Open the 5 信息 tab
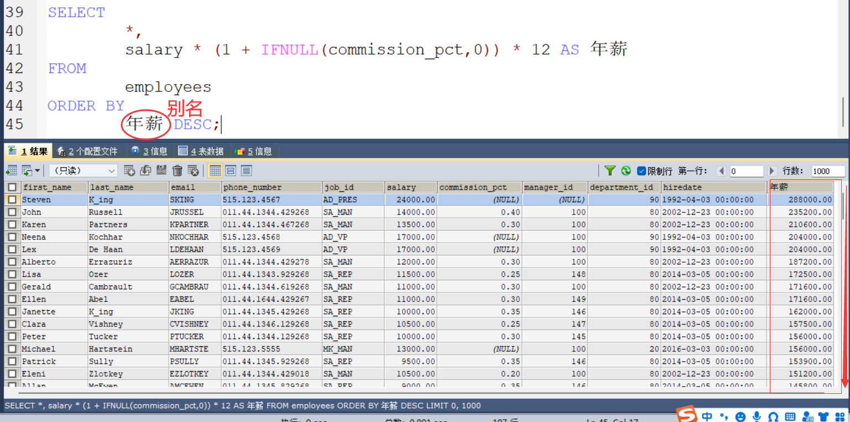The height and width of the screenshot is (422, 850). pyautogui.click(x=254, y=151)
